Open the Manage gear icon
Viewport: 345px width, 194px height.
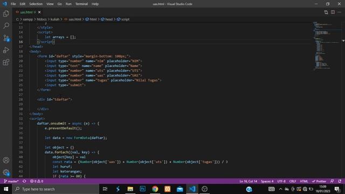click(x=6, y=172)
